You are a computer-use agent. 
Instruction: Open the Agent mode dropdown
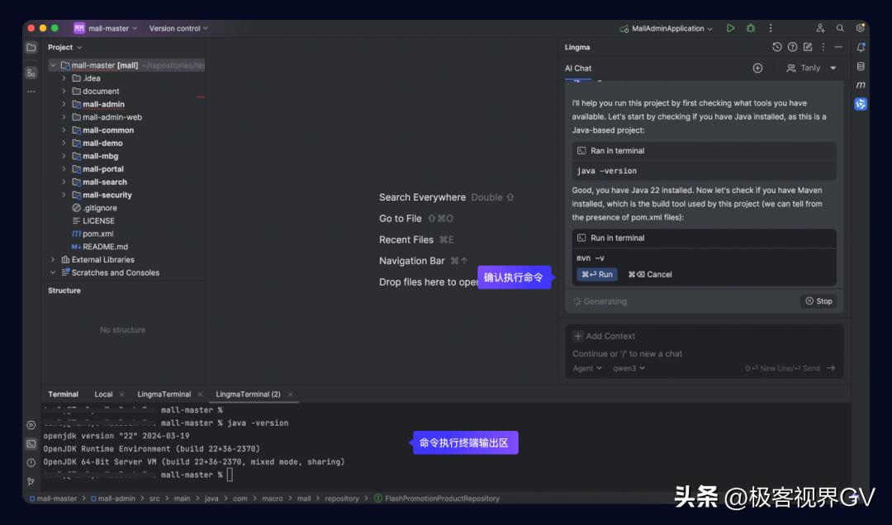(586, 368)
